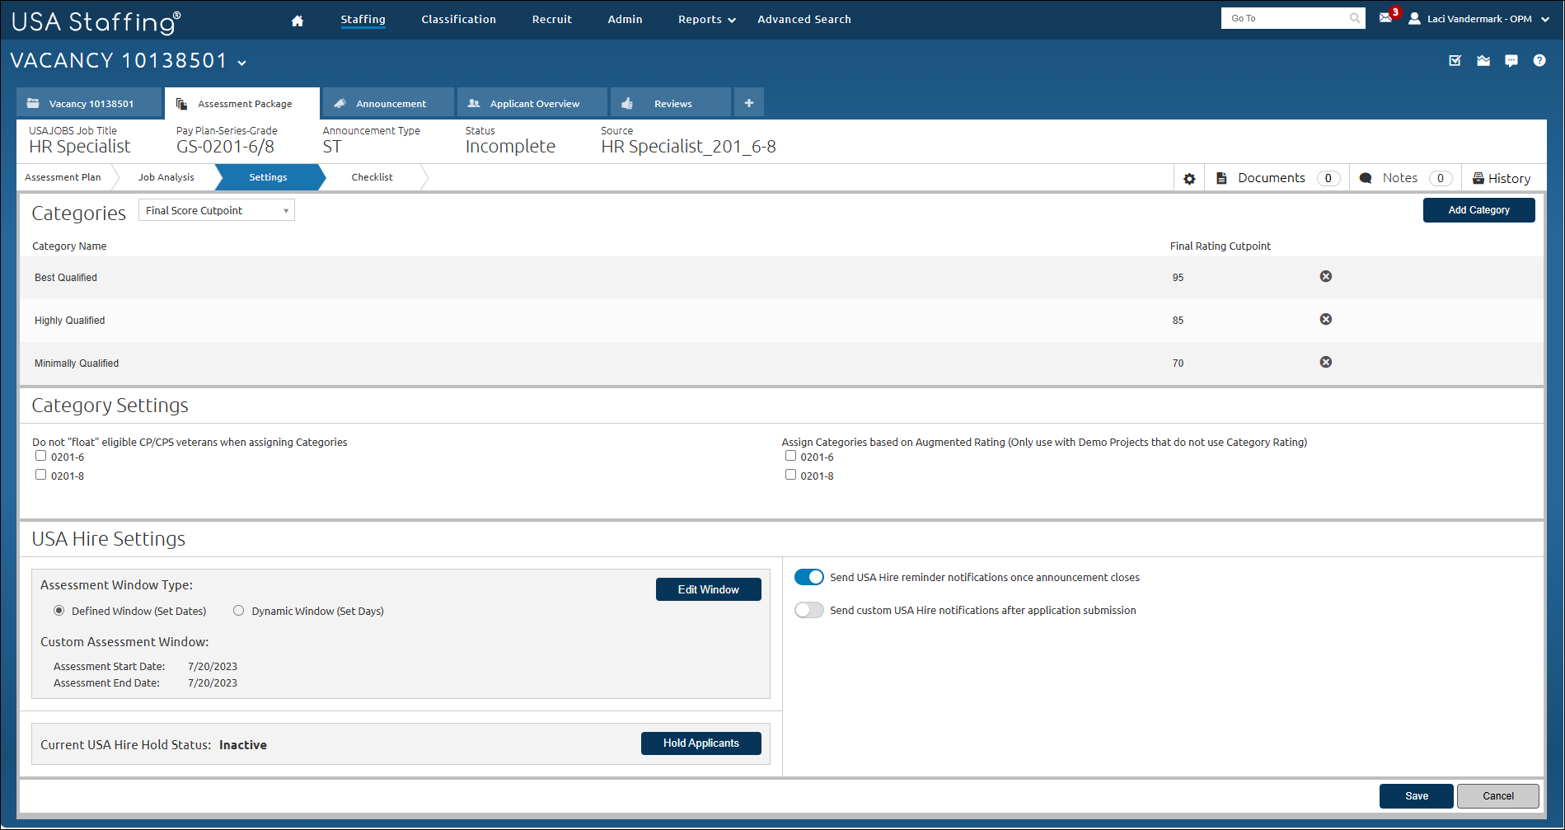Enable custom USA Hire notifications toggle
This screenshot has width=1565, height=830.
tap(808, 611)
